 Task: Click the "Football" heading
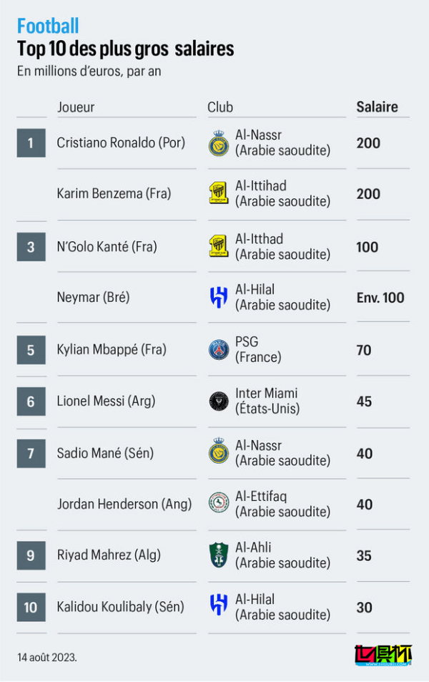48,27
